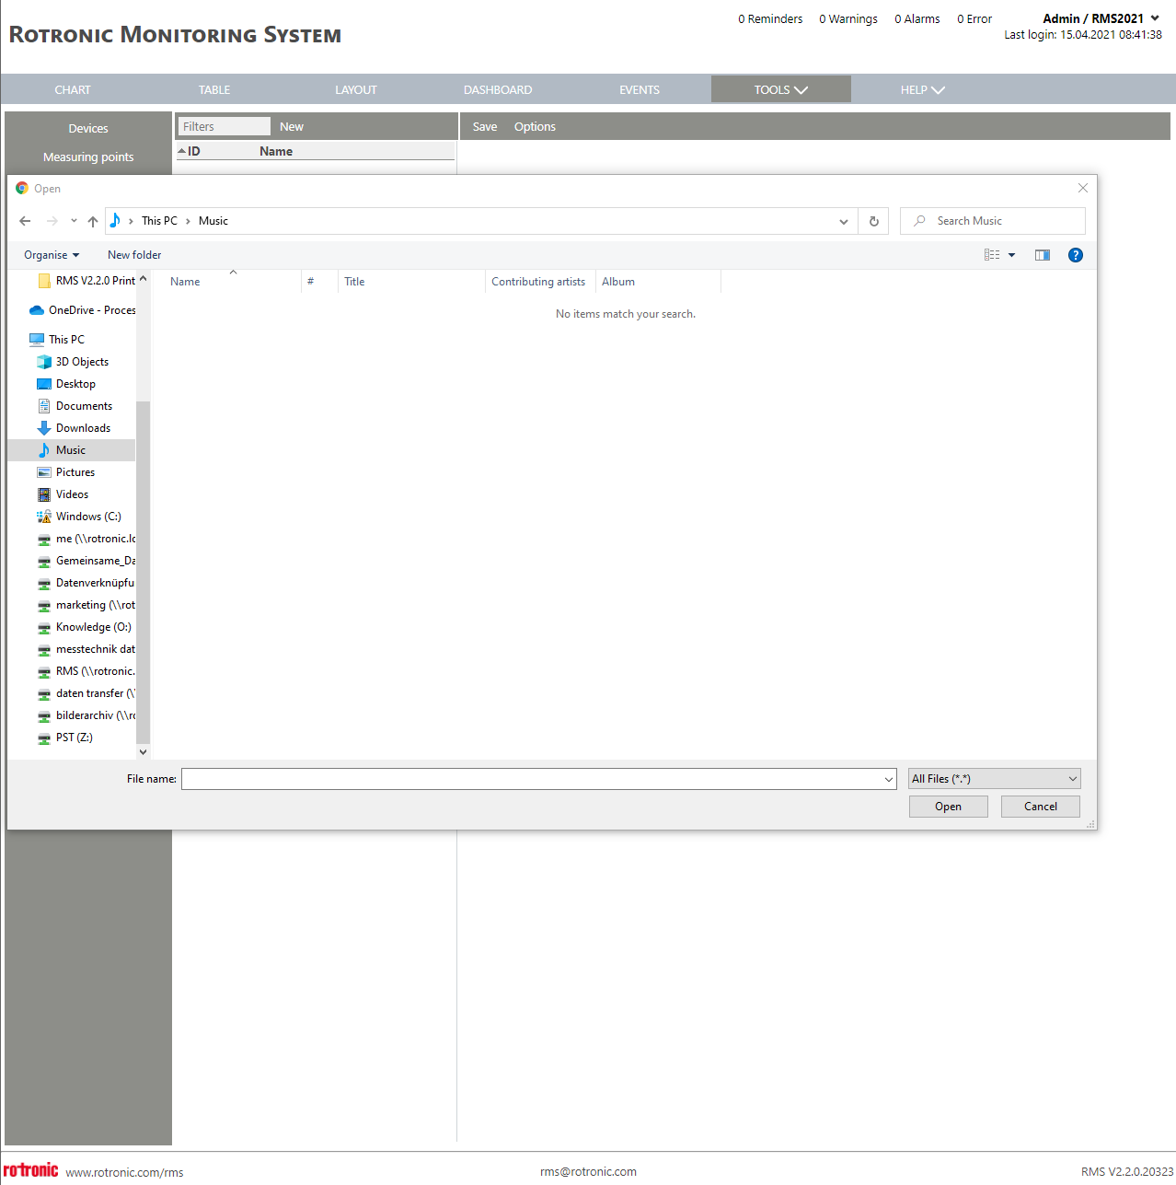This screenshot has width=1176, height=1185.
Task: Click 0 Warnings in the header
Action: click(x=848, y=19)
